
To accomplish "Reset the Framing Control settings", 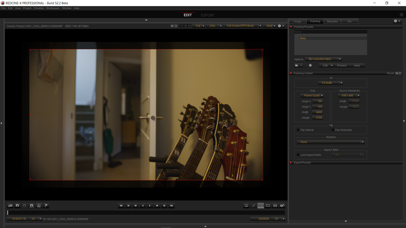I will [x=390, y=73].
